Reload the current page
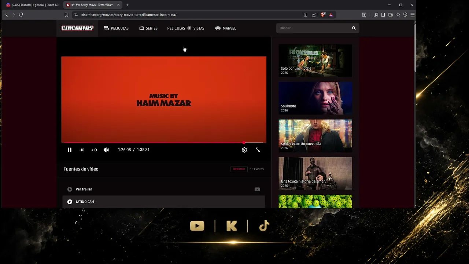Viewport: 469px width, 264px height. point(21,15)
